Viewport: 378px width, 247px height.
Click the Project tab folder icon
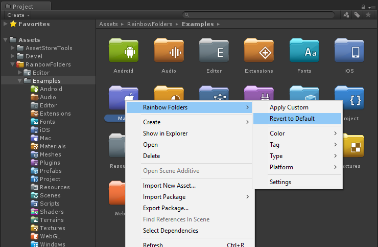[x=8, y=6]
